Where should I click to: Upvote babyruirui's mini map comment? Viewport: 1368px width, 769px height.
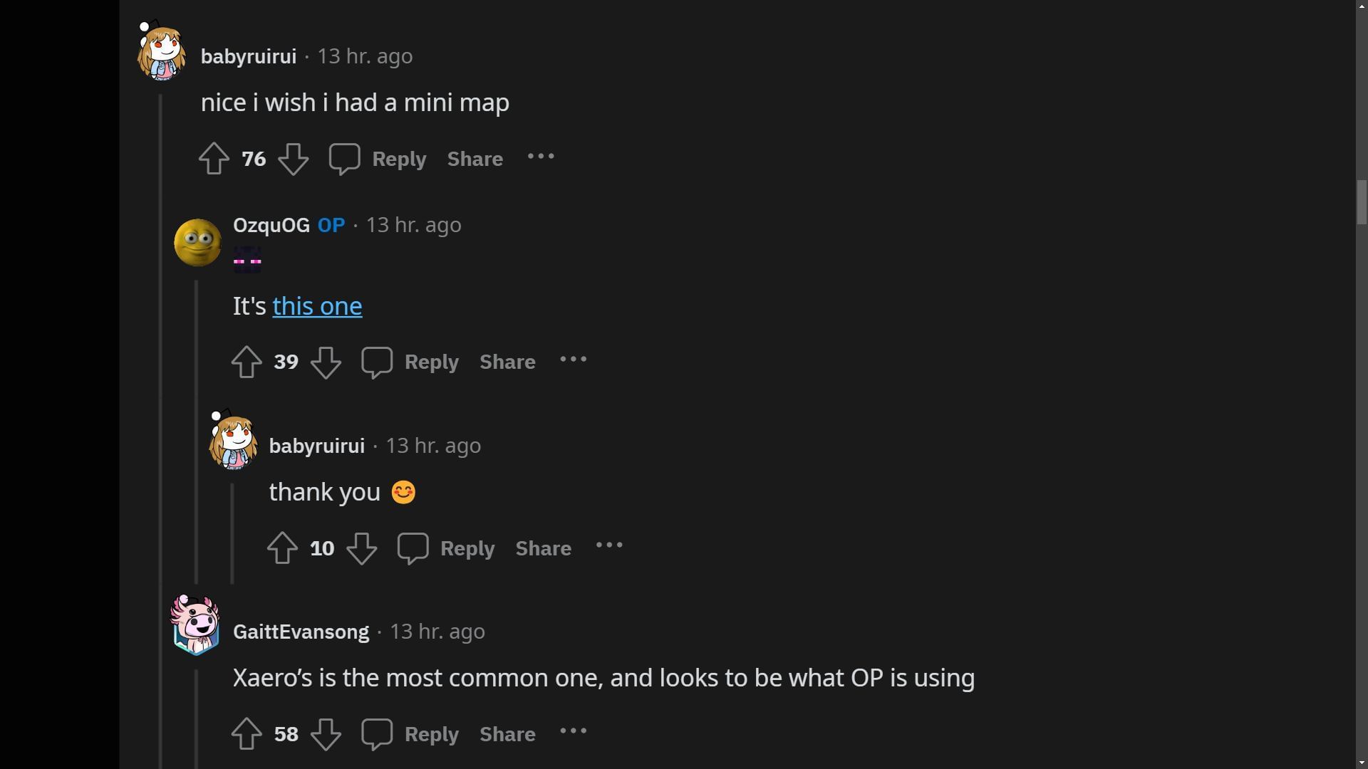coord(214,159)
